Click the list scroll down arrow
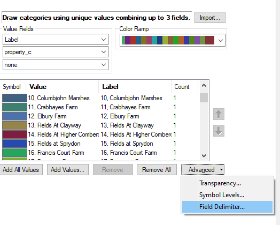The image size is (280, 225). tap(204, 156)
